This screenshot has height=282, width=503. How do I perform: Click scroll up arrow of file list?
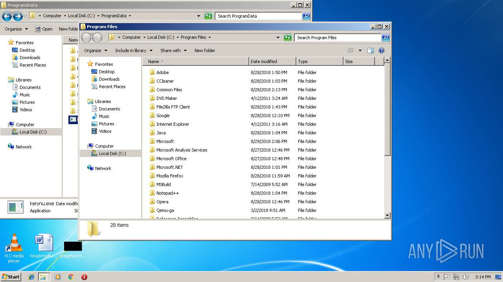387,60
